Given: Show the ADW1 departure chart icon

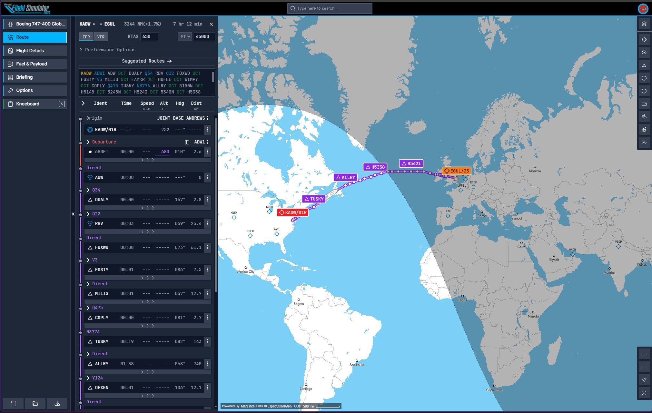Looking at the screenshot, I should tap(187, 142).
